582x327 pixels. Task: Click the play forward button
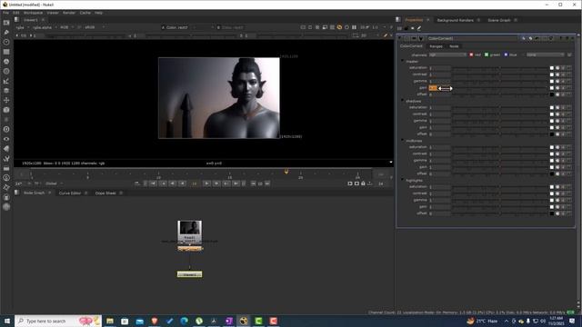[206, 183]
